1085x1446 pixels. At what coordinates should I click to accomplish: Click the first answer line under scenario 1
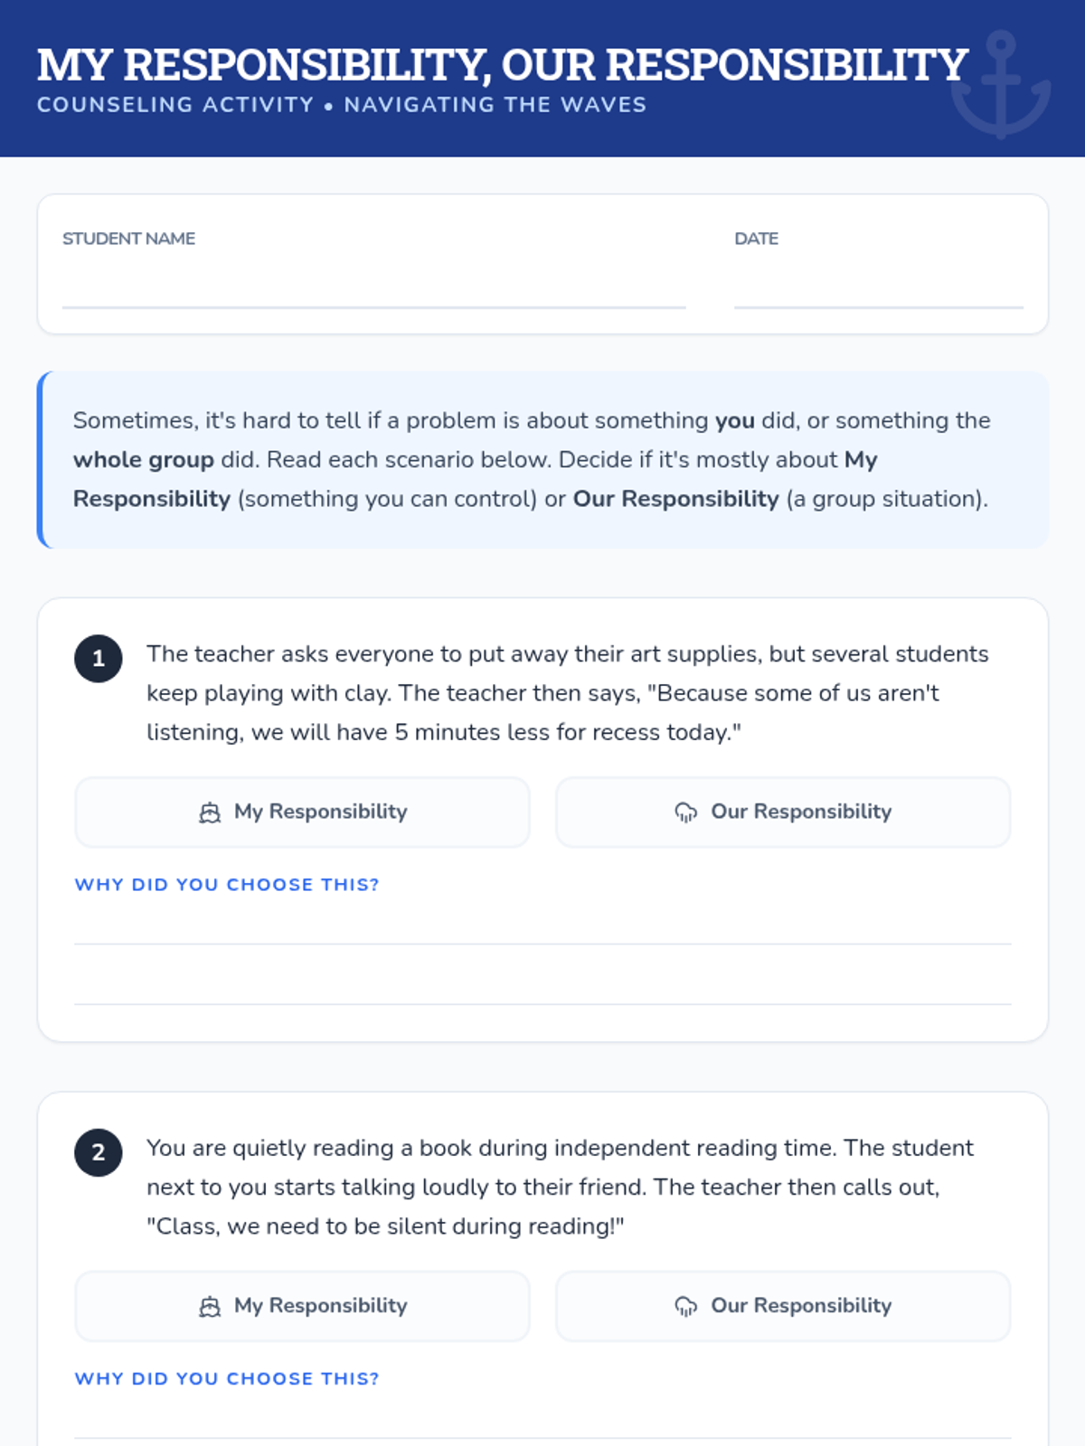[x=542, y=925]
